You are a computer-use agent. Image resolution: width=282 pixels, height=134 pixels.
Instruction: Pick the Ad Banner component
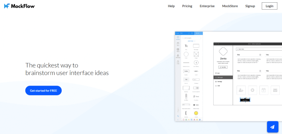coord(186,80)
